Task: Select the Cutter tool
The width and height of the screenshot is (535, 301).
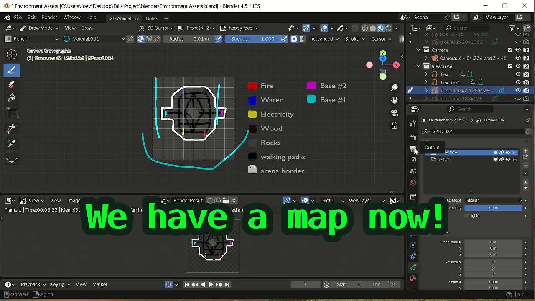Action: point(12,128)
